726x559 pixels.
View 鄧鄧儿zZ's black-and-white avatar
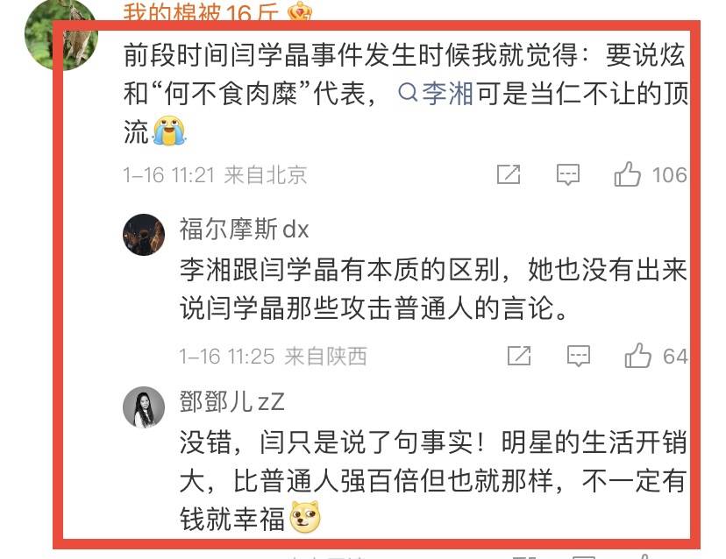point(144,407)
